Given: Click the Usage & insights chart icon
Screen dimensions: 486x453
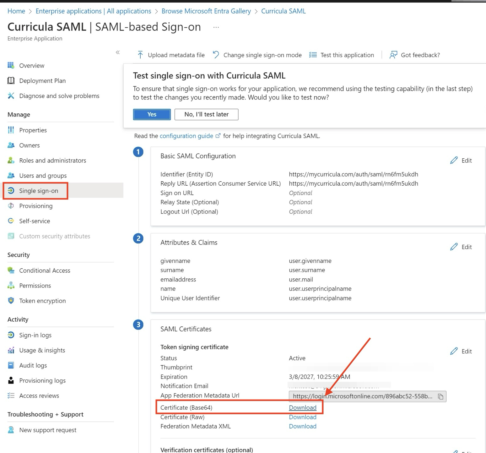Looking at the screenshot, I should [11, 350].
